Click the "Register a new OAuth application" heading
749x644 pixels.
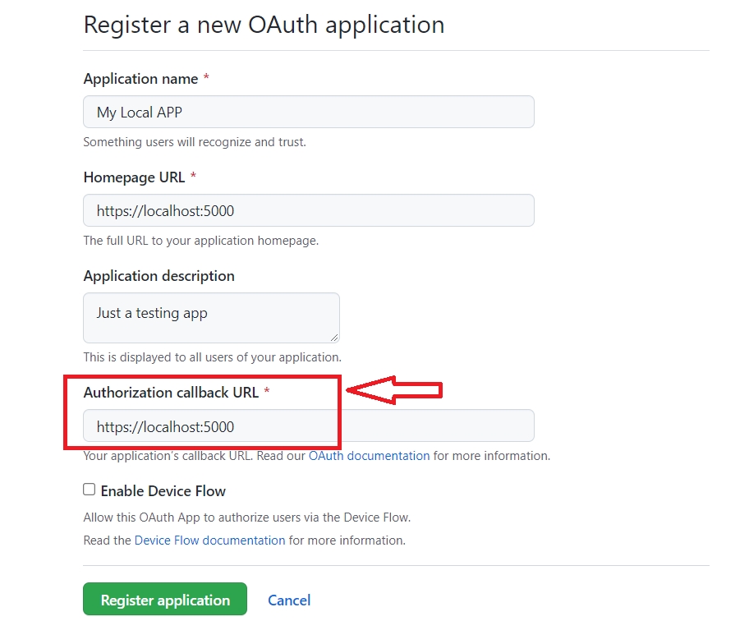click(264, 25)
